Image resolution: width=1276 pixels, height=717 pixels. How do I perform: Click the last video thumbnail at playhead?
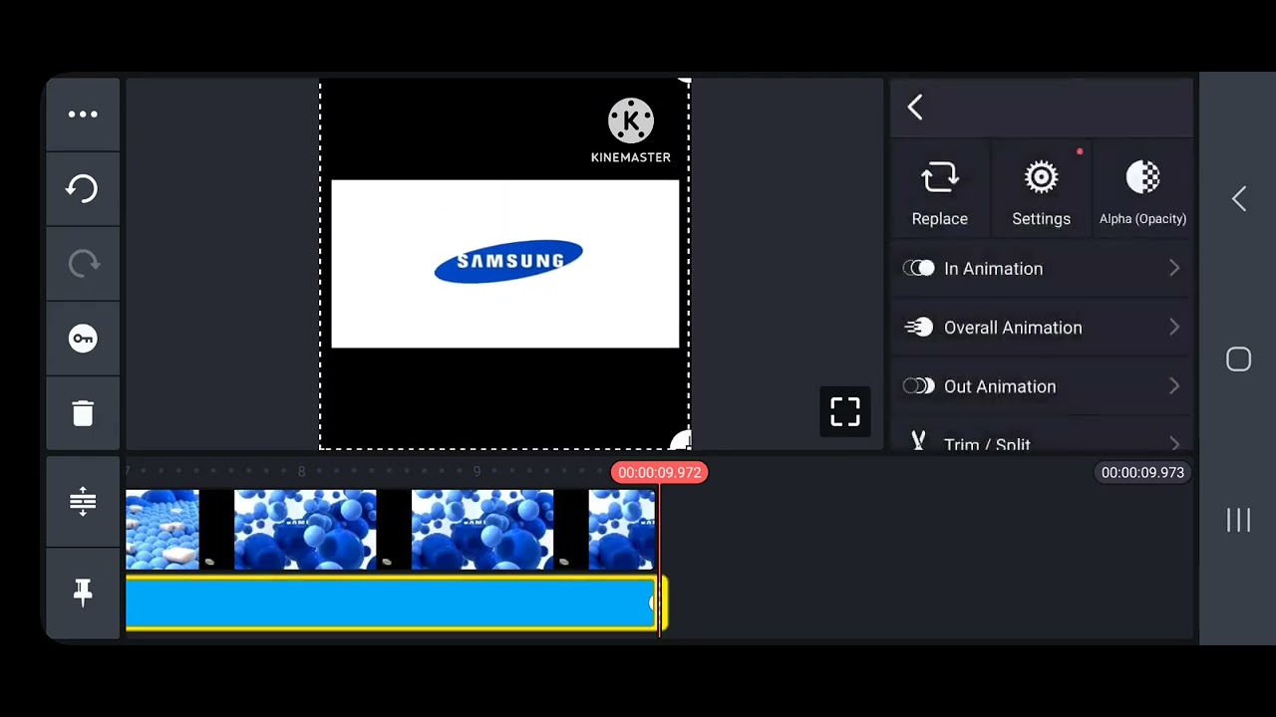622,530
